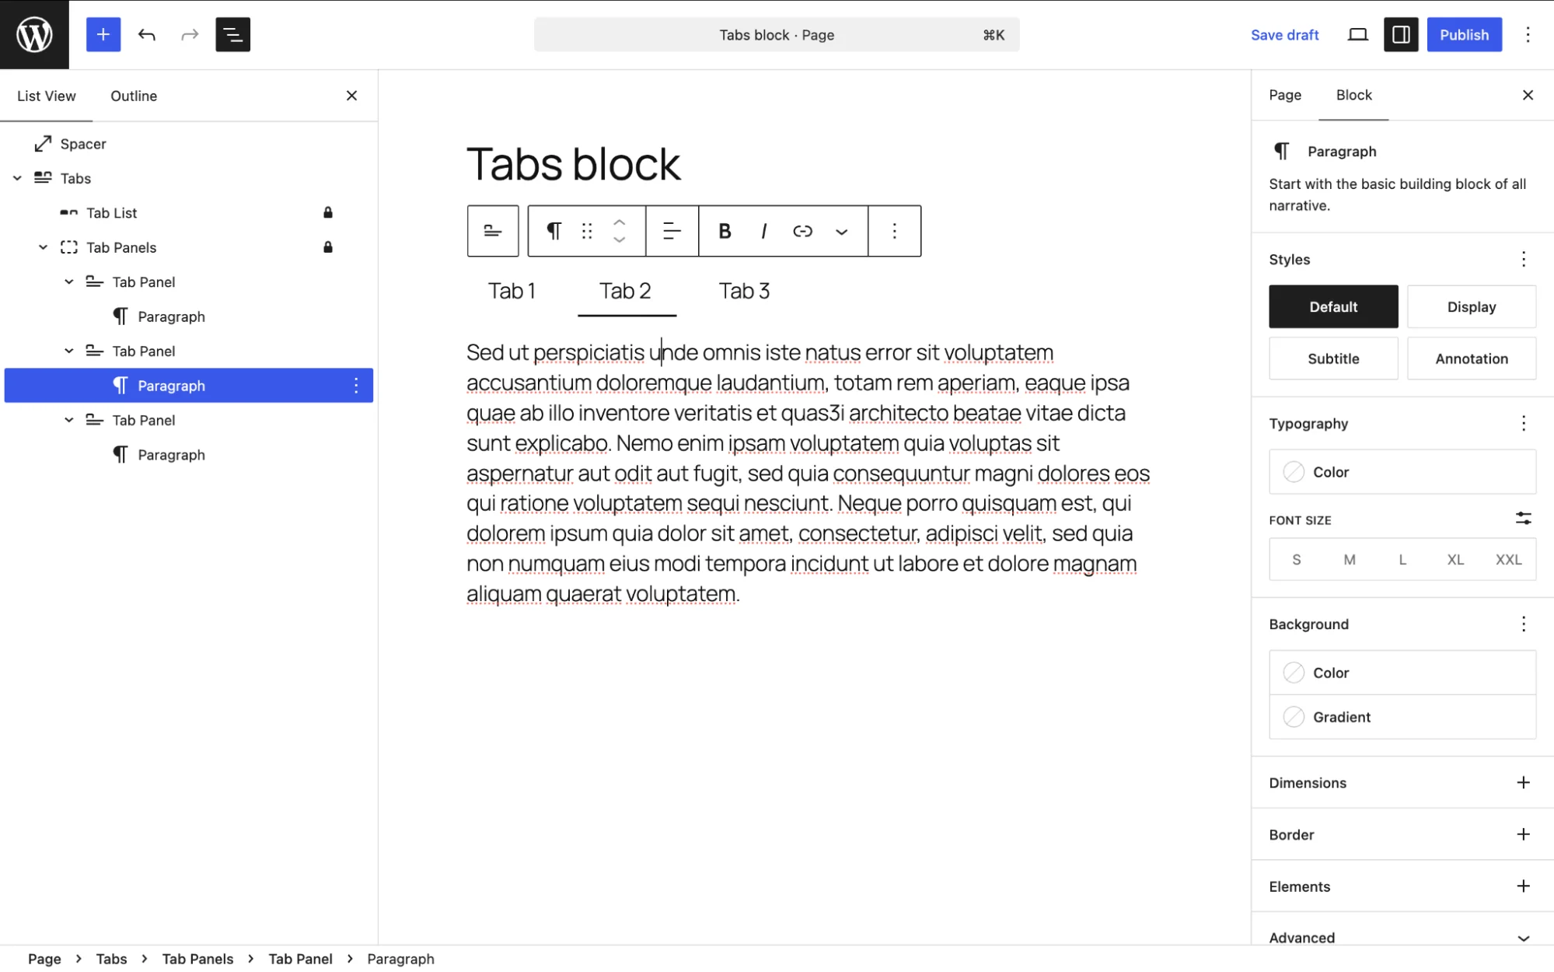Image resolution: width=1554 pixels, height=972 pixels.
Task: Open block toolbar options menu
Action: [x=894, y=231]
